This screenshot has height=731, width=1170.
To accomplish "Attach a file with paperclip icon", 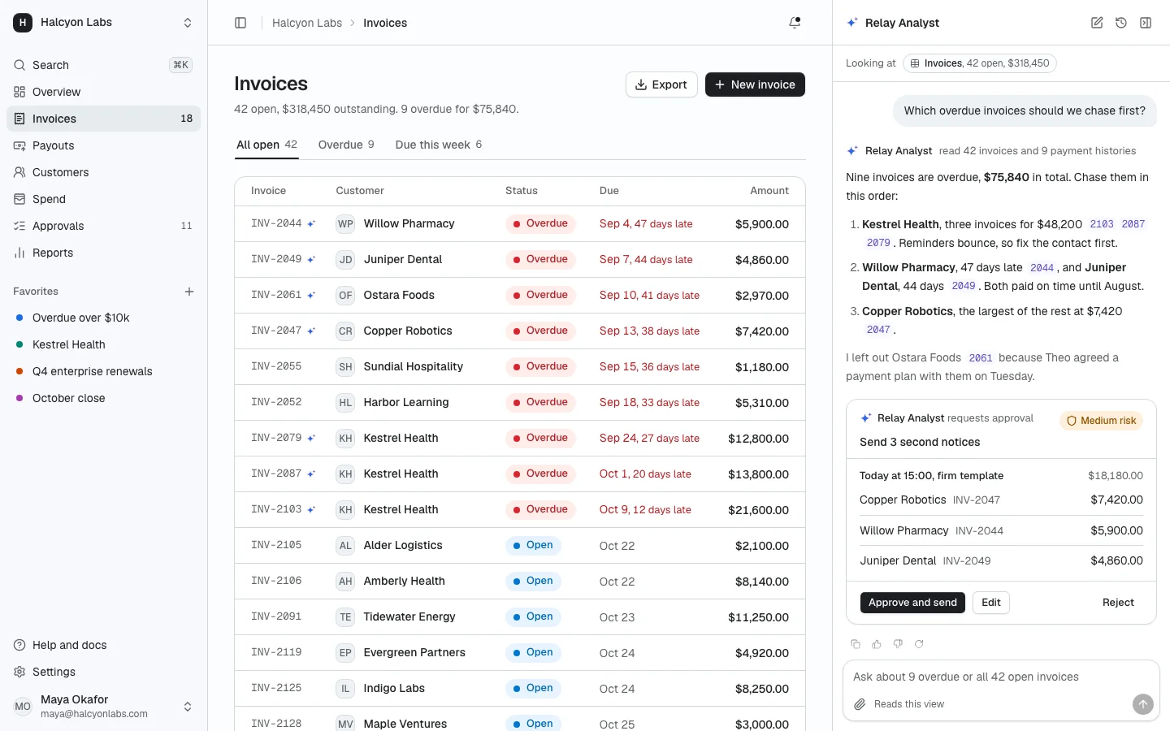I will point(860,704).
